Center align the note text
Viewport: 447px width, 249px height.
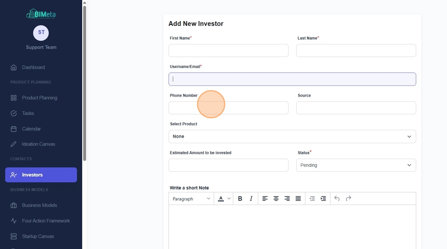(x=276, y=199)
